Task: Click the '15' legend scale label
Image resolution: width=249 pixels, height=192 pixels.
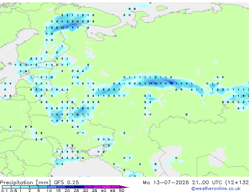Action: [x=58, y=190]
